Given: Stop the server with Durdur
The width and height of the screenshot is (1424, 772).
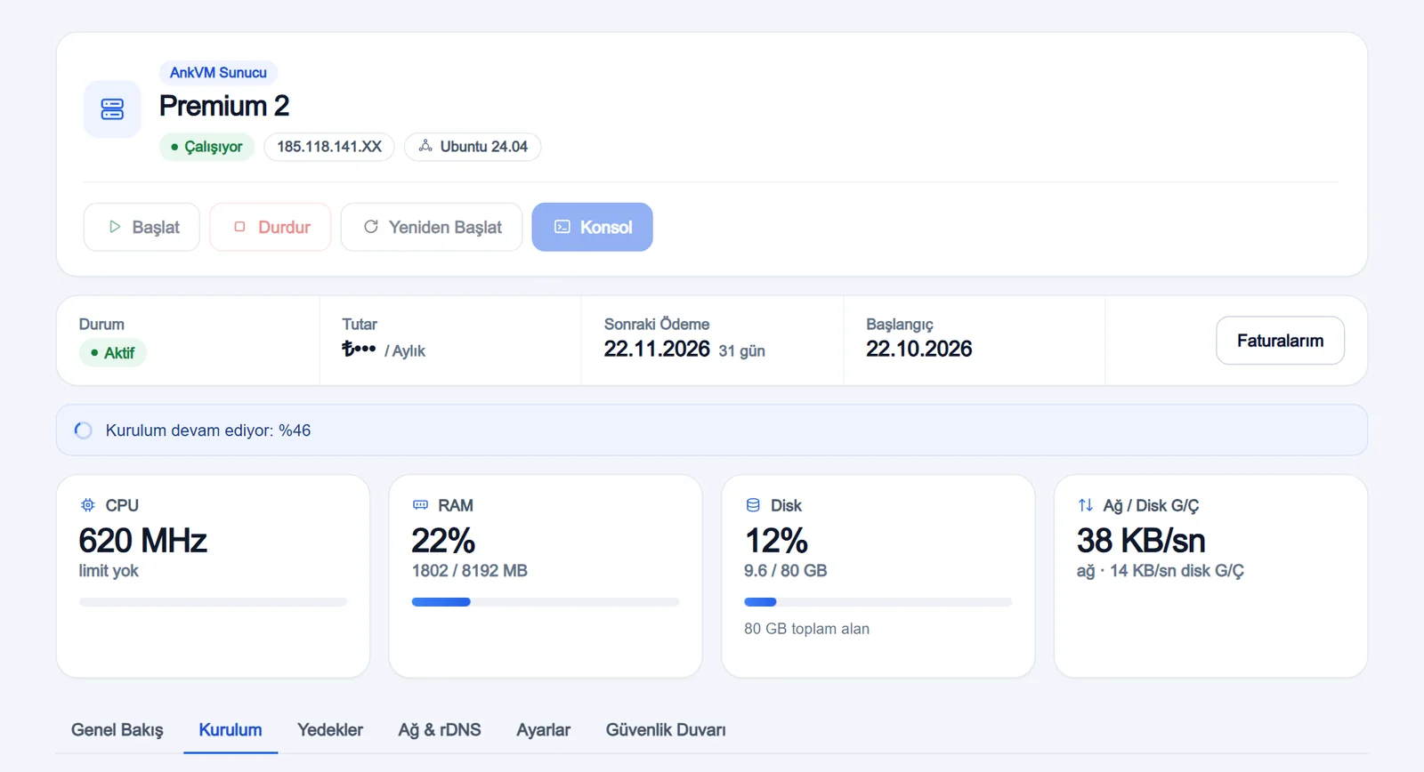Looking at the screenshot, I should 271,227.
